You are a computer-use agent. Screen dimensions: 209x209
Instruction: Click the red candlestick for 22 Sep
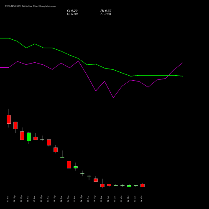click(x=69, y=165)
